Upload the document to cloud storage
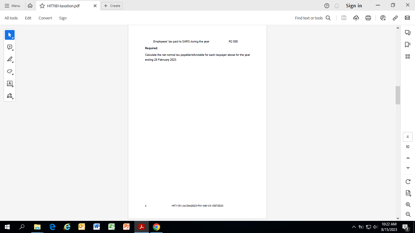This screenshot has height=233, width=415. pos(356,18)
